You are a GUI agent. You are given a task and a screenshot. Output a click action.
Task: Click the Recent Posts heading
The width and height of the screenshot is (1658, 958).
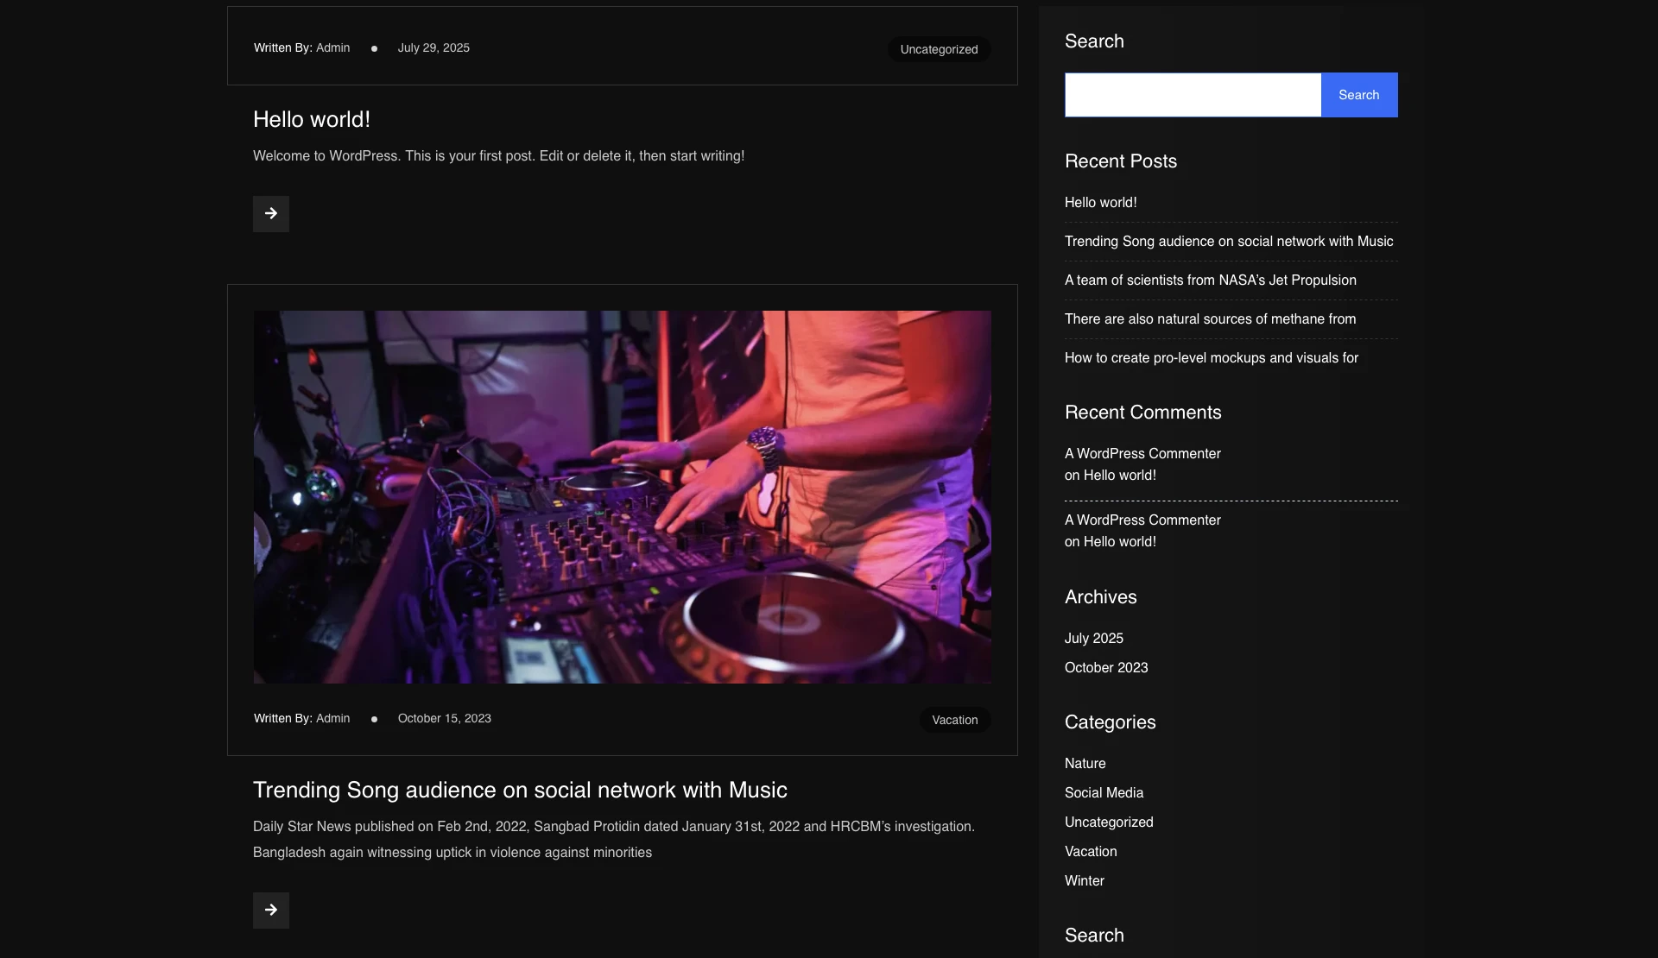(x=1120, y=161)
